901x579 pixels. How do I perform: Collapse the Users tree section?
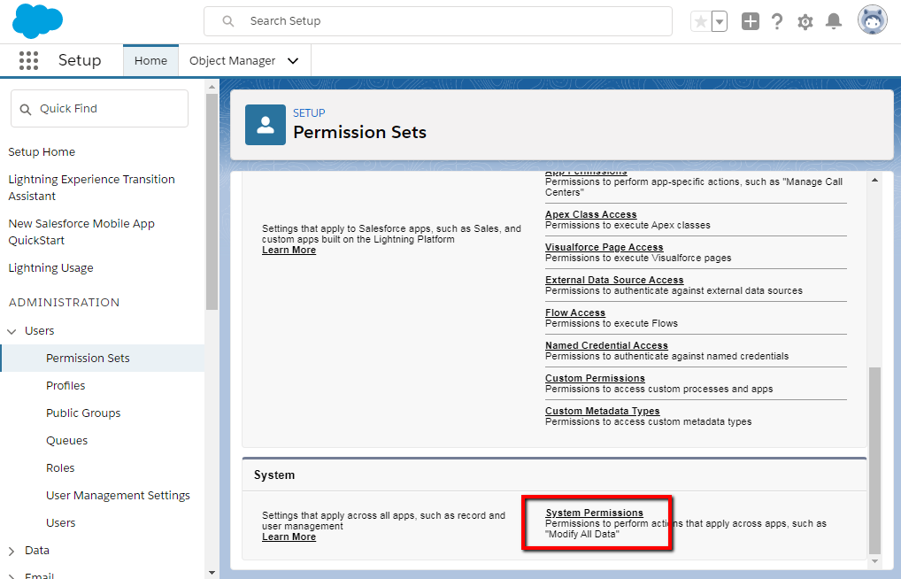coord(12,331)
